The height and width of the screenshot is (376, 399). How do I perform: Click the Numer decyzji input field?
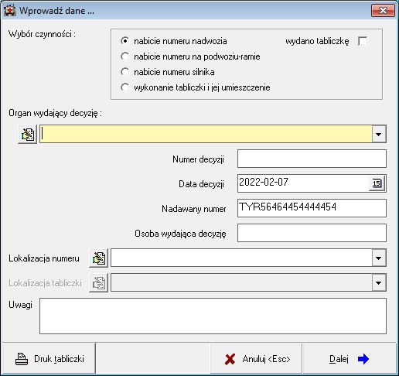click(312, 159)
